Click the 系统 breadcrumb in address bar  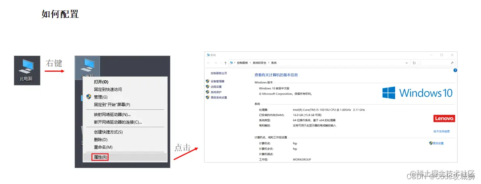[274, 63]
